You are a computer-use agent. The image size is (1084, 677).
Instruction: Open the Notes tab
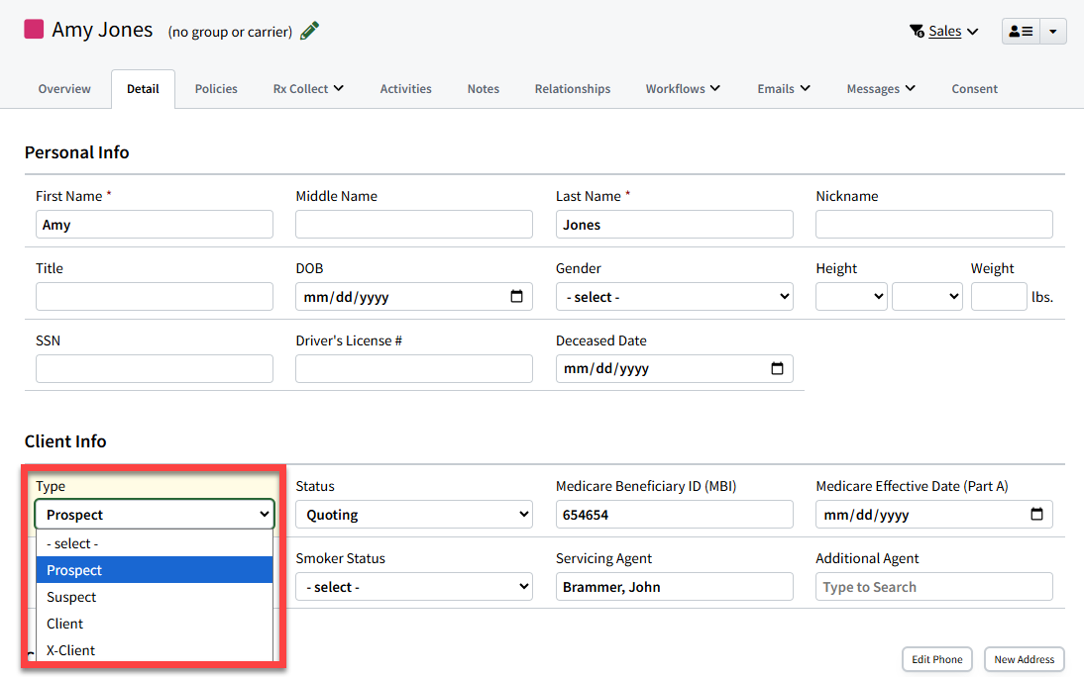(x=484, y=88)
